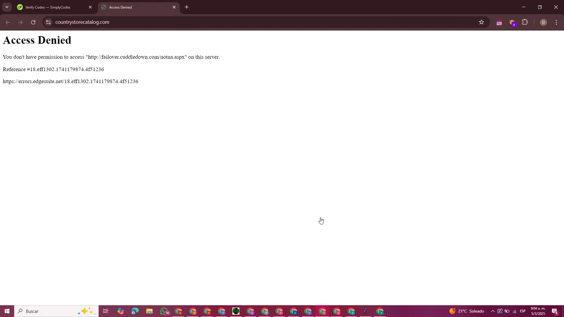
Task: Open the pink store extension icon
Action: 499,23
